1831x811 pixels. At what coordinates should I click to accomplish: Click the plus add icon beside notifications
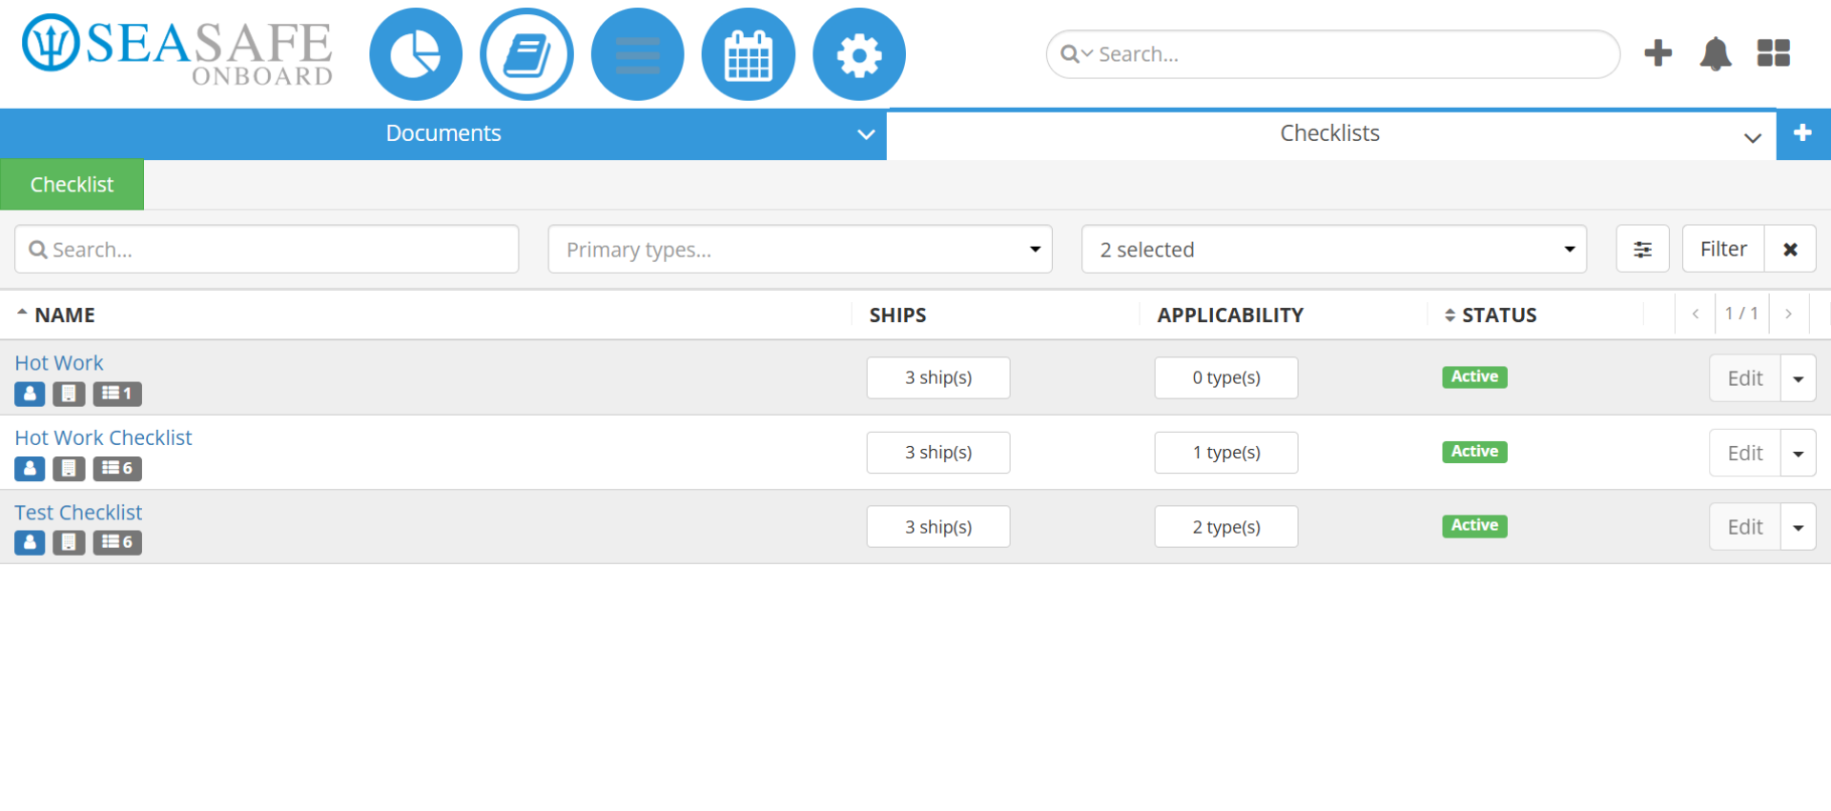(x=1658, y=53)
